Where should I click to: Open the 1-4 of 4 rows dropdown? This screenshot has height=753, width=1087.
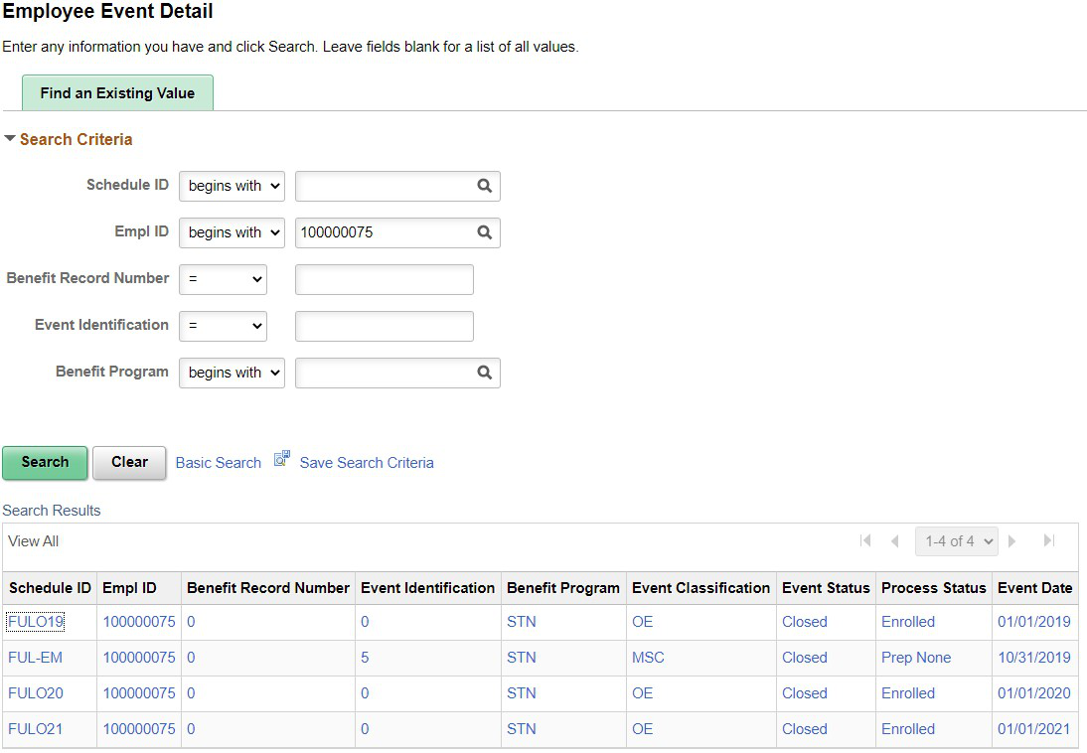pos(957,540)
